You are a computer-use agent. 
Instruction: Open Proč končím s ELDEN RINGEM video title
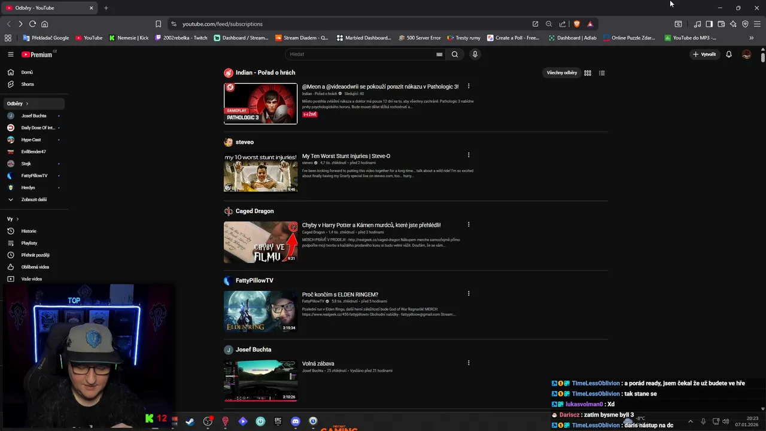340,295
